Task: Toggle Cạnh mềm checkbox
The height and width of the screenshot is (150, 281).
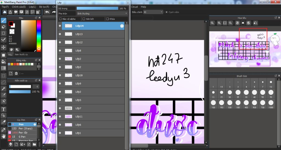Action: 167,12
